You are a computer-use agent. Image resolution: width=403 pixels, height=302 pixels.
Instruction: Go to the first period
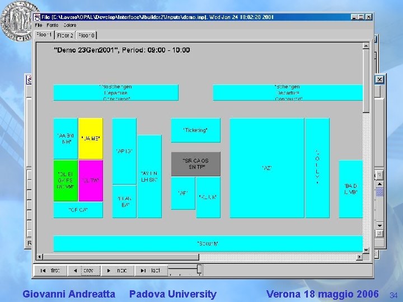coord(50,271)
